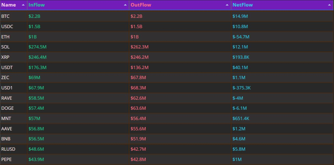Image resolution: width=334 pixels, height=165 pixels.
Task: Click the DOGE OutFlow value $63.6M
Action: 139,109
